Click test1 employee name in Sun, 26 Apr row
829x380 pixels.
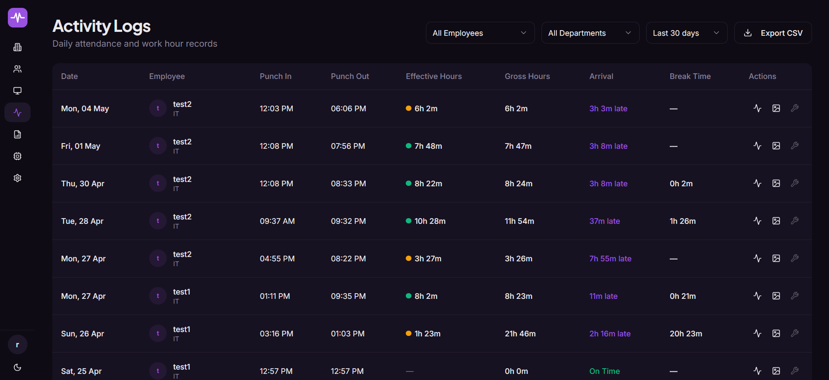[x=182, y=329]
